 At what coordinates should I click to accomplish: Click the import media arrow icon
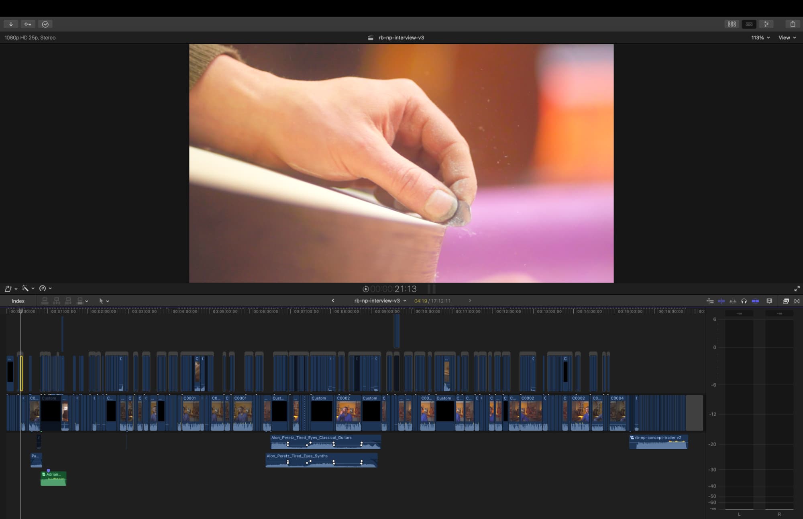(x=11, y=24)
